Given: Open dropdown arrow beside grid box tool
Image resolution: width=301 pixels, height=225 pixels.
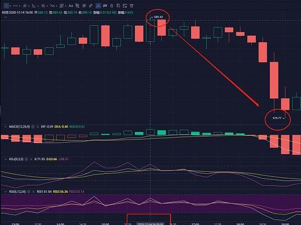Looking at the screenshot, I should pos(66,6).
